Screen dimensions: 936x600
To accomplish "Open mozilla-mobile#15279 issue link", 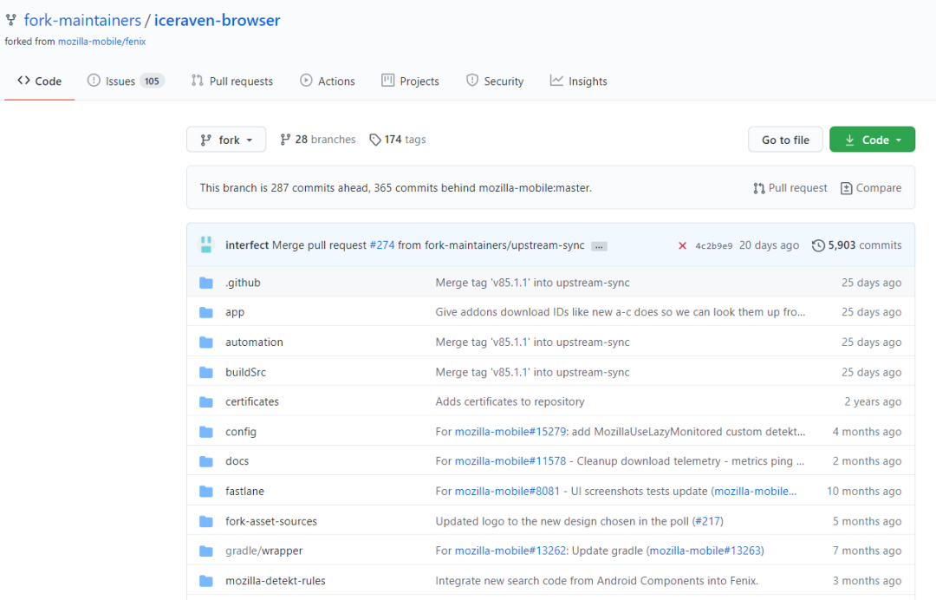I will point(510,432).
